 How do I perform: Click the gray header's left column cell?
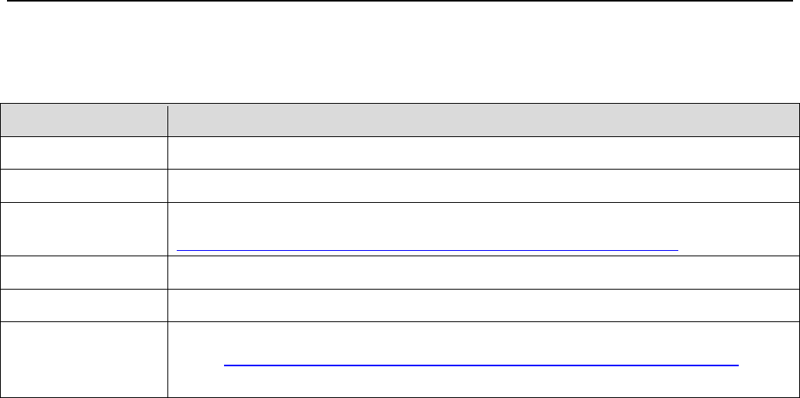(84, 121)
